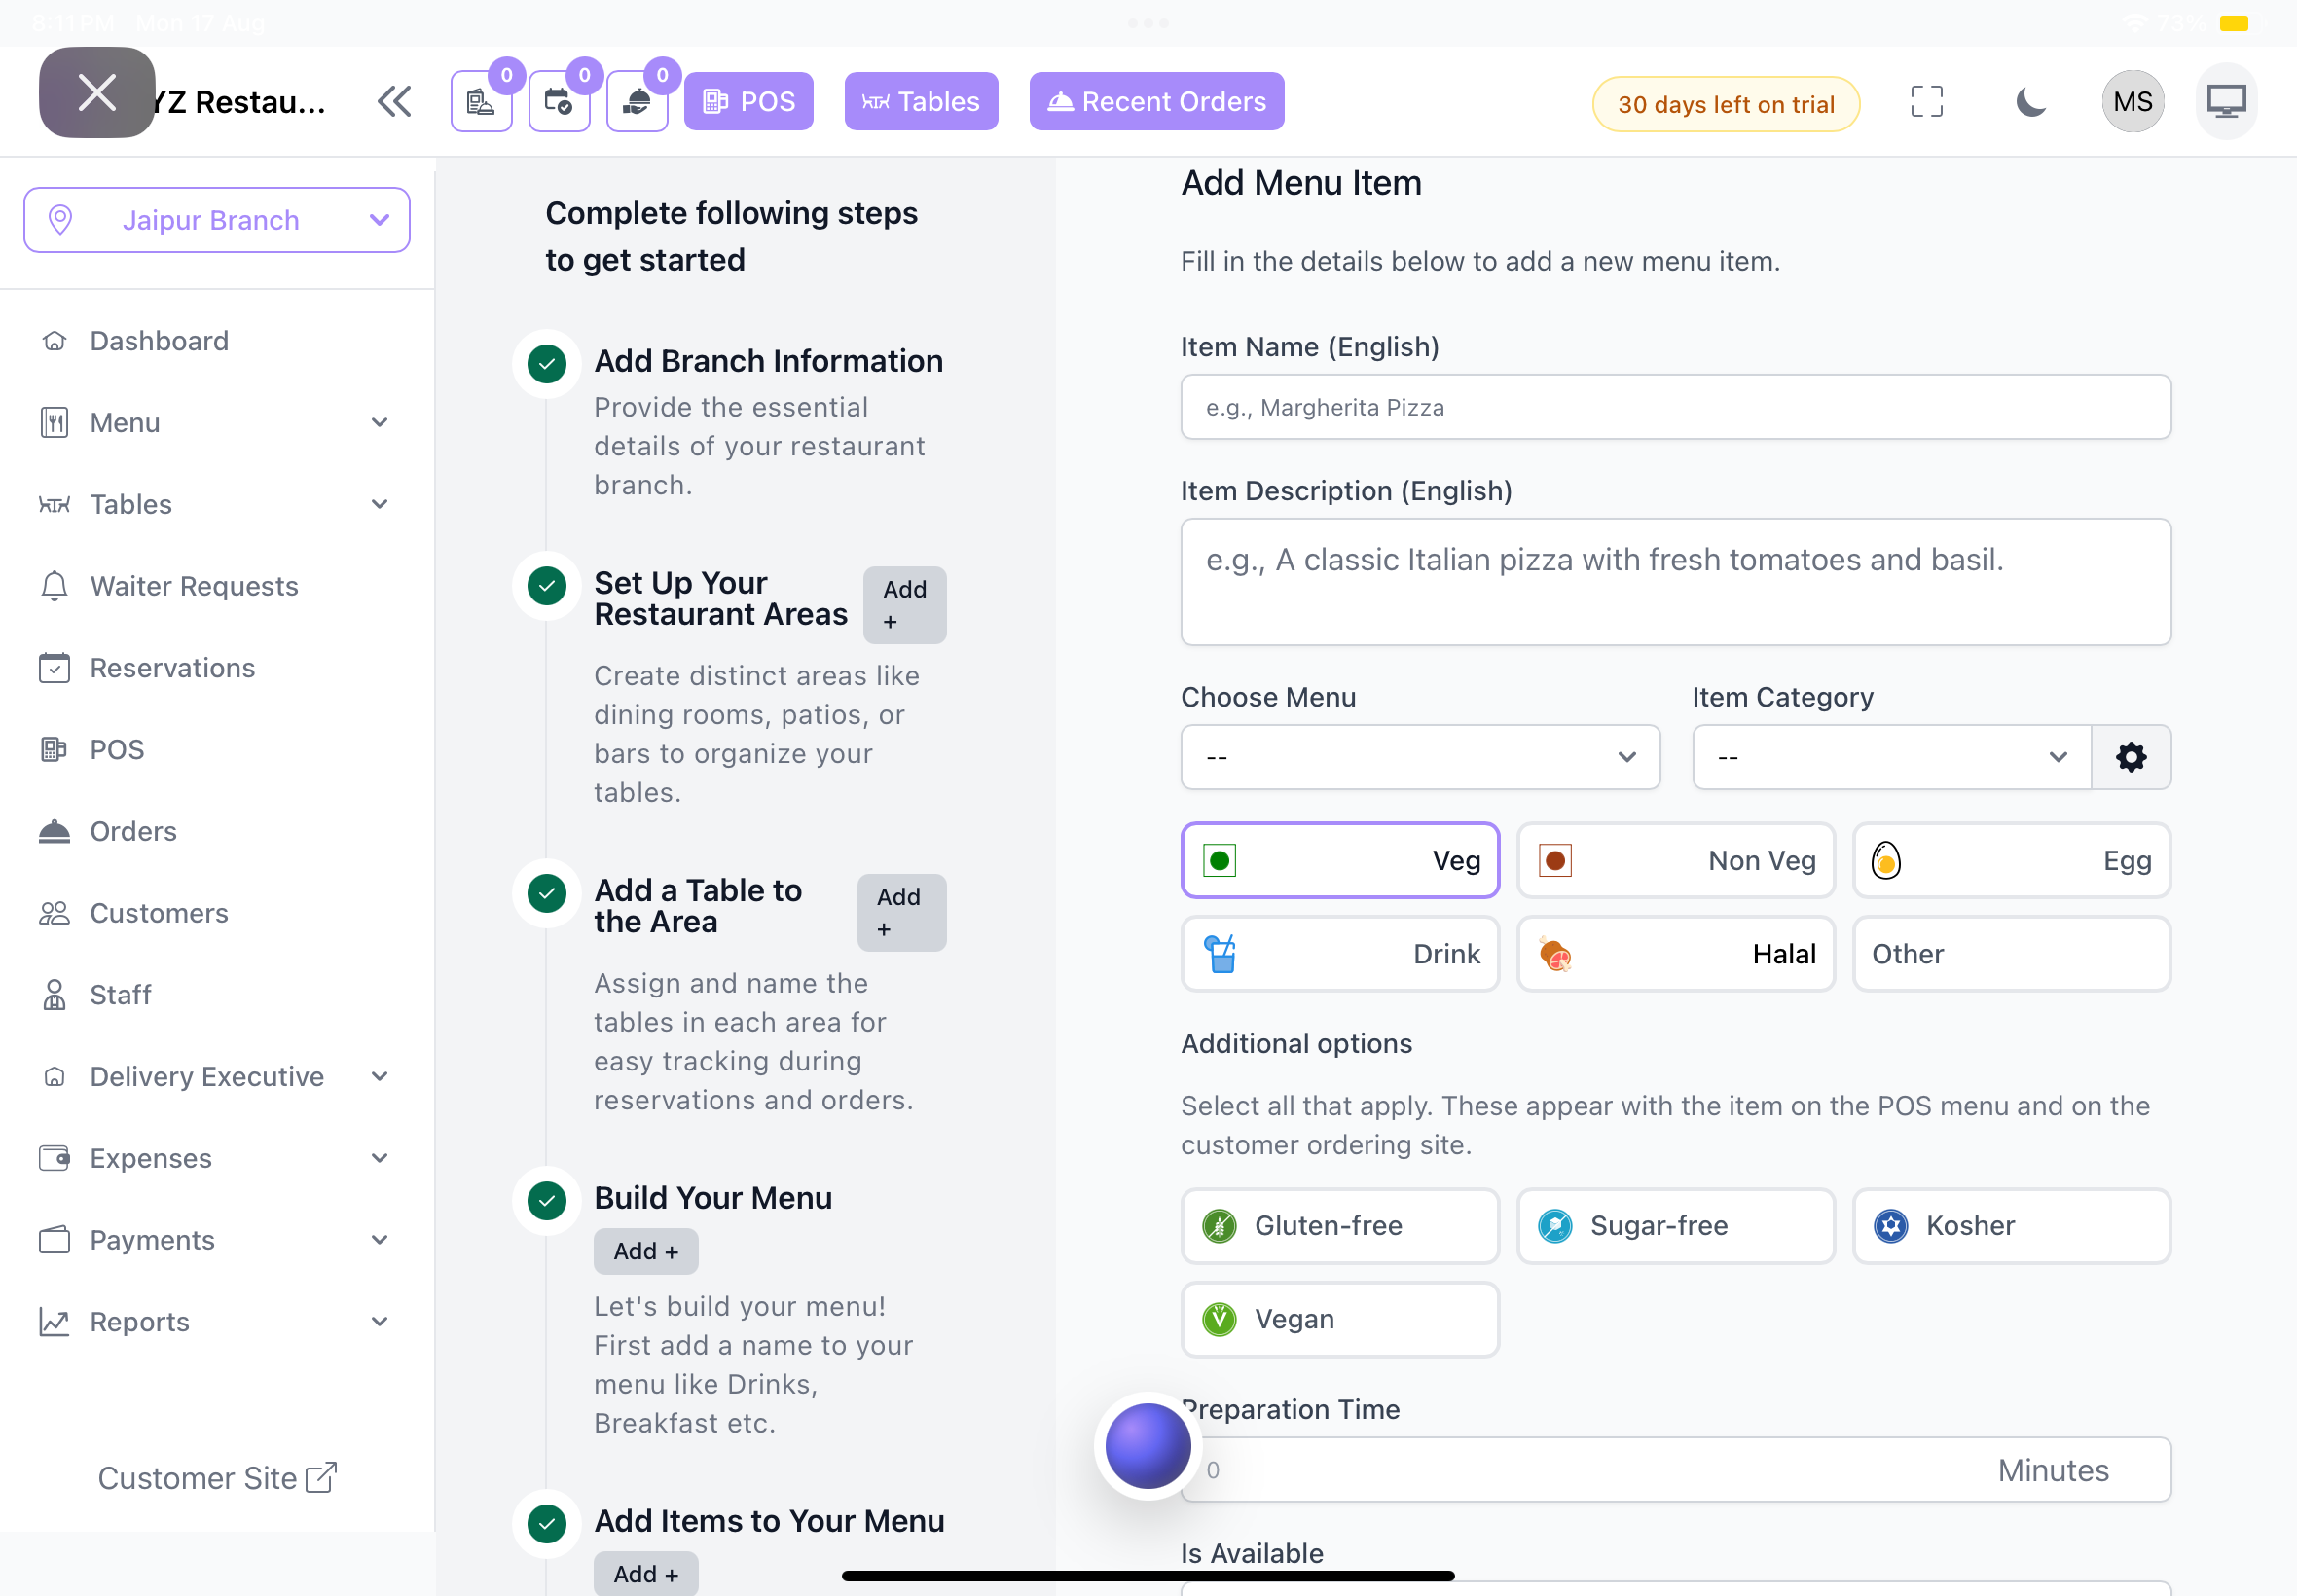Image resolution: width=2297 pixels, height=1596 pixels.
Task: Collapse the sidebar with double-chevron icon
Action: 394,101
